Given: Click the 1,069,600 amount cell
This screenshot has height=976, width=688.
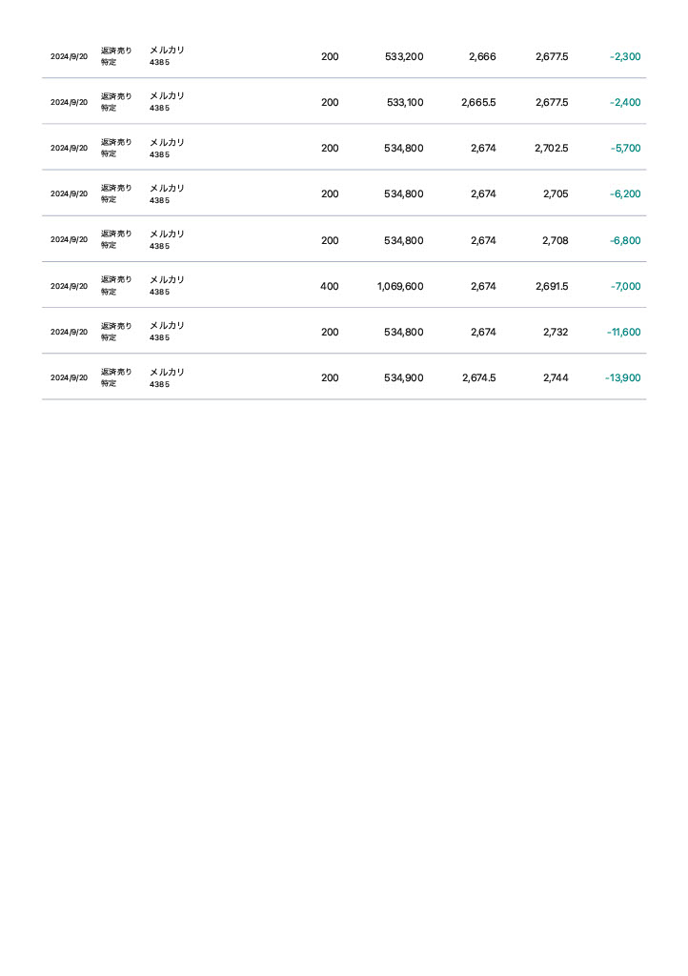Looking at the screenshot, I should 400,287.
